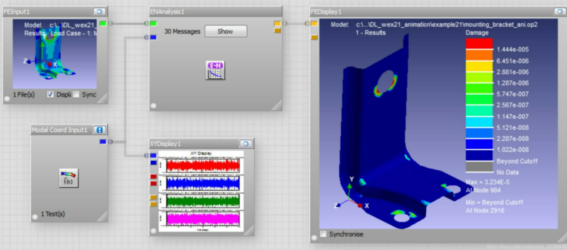Select the top orange output pad on ENAnalysis1
This screenshot has width=567, height=250.
click(x=277, y=24)
